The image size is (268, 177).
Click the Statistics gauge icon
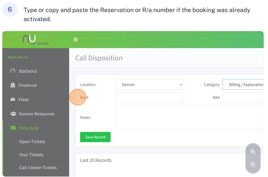click(13, 71)
